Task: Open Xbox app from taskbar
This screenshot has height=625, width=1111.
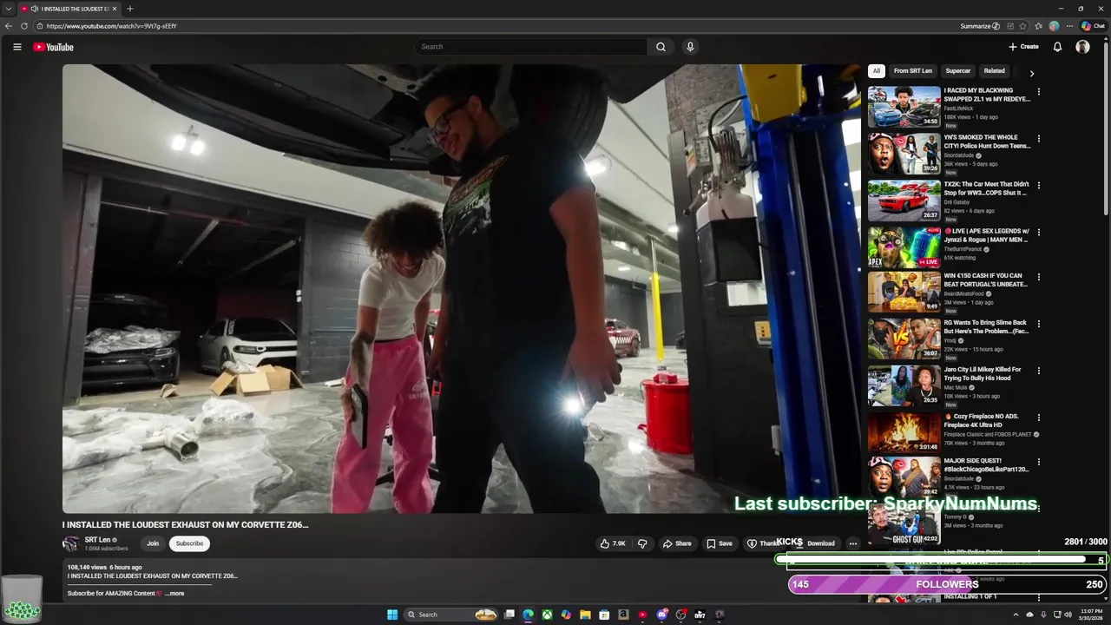Action: pyautogui.click(x=547, y=615)
